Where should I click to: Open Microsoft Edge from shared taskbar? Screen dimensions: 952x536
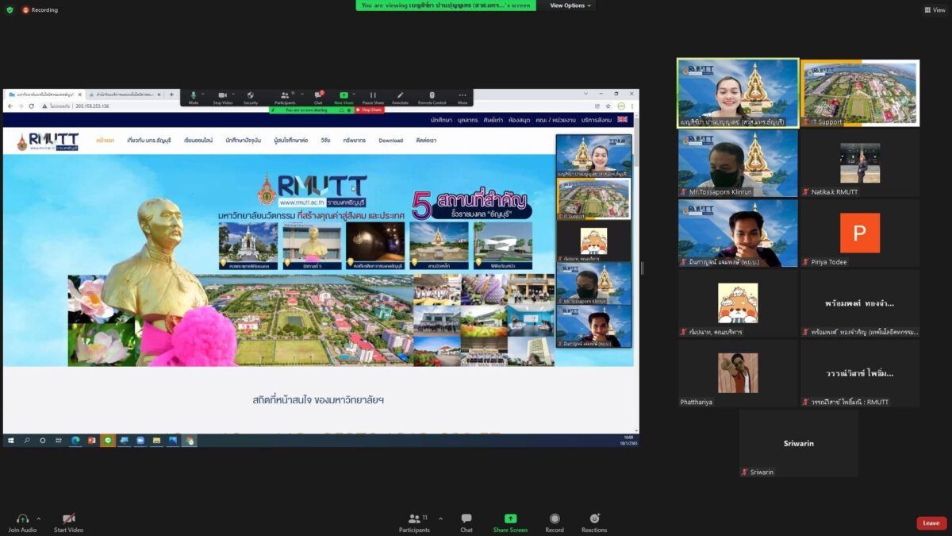[x=75, y=440]
